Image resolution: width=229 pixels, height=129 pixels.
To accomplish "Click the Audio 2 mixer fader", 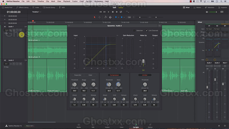I will click(x=215, y=79).
